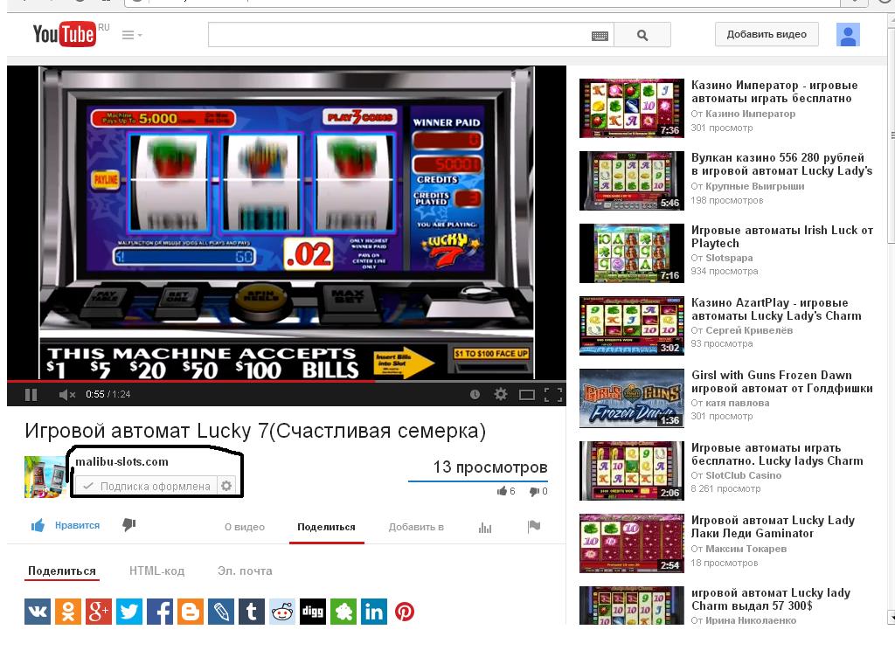Focus the YouTube search input field
The height and width of the screenshot is (671, 895).
tap(399, 35)
